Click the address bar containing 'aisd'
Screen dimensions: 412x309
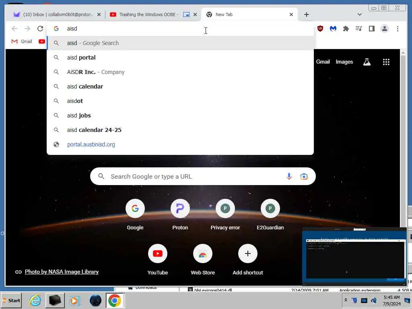tap(180, 29)
